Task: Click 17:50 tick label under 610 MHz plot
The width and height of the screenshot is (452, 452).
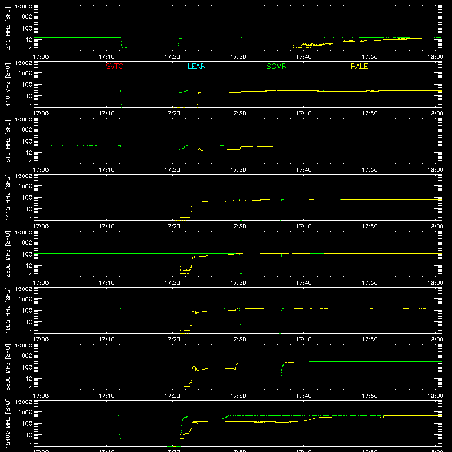Action: click(370, 170)
